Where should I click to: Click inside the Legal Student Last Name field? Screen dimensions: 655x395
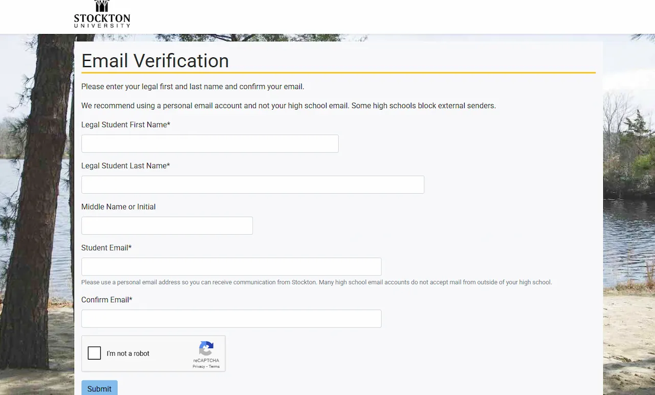pyautogui.click(x=253, y=184)
